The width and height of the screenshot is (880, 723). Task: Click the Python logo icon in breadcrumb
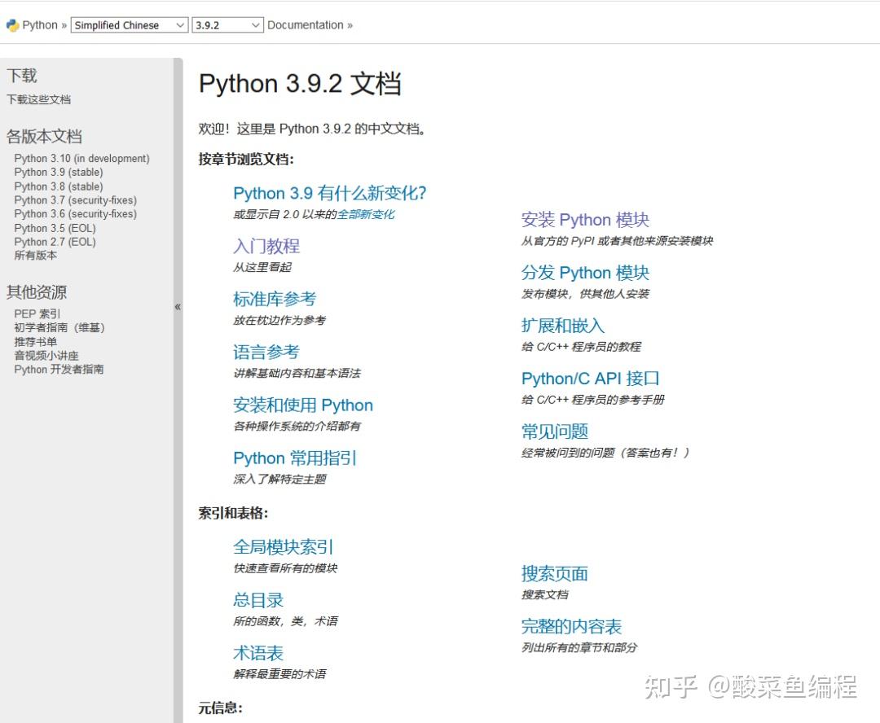tap(12, 25)
